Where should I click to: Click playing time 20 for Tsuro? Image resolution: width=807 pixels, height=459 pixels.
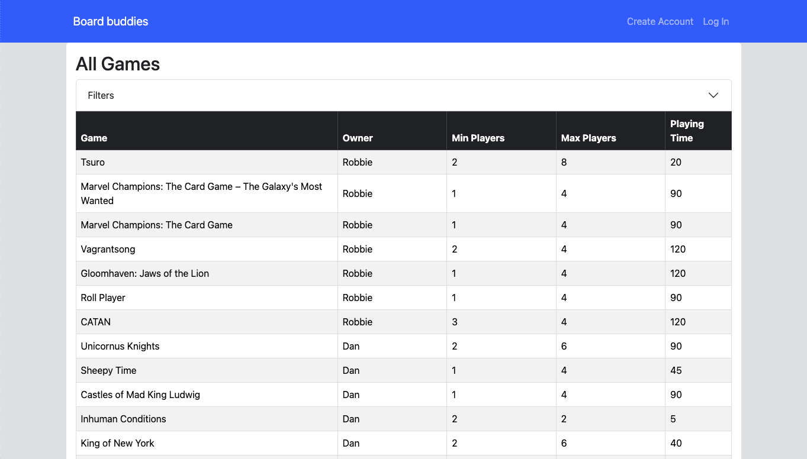676,162
